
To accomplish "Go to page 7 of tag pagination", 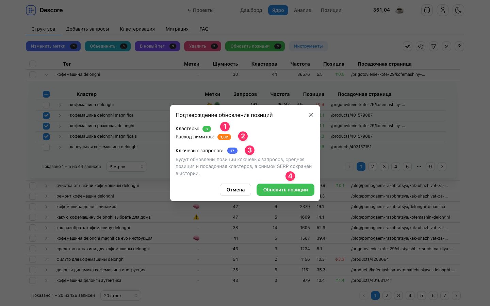I will 445,295.
